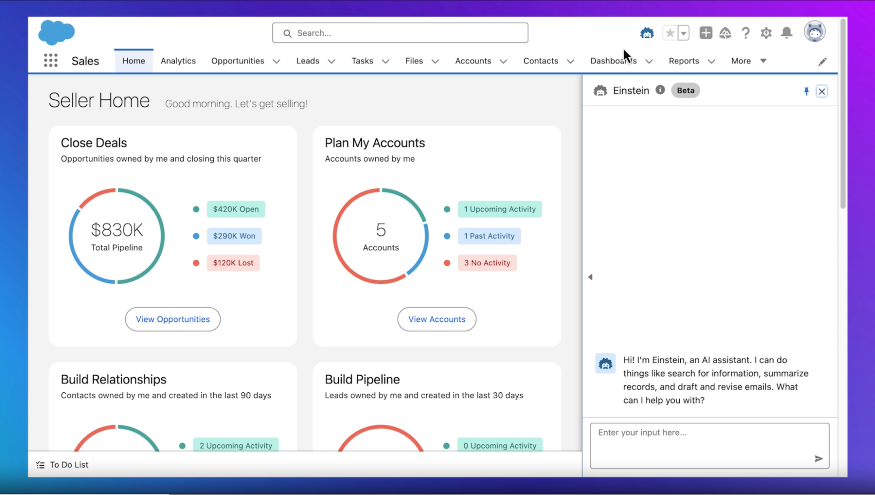Image resolution: width=875 pixels, height=495 pixels.
Task: Click the 2 Upcoming Activity badge
Action: click(236, 445)
